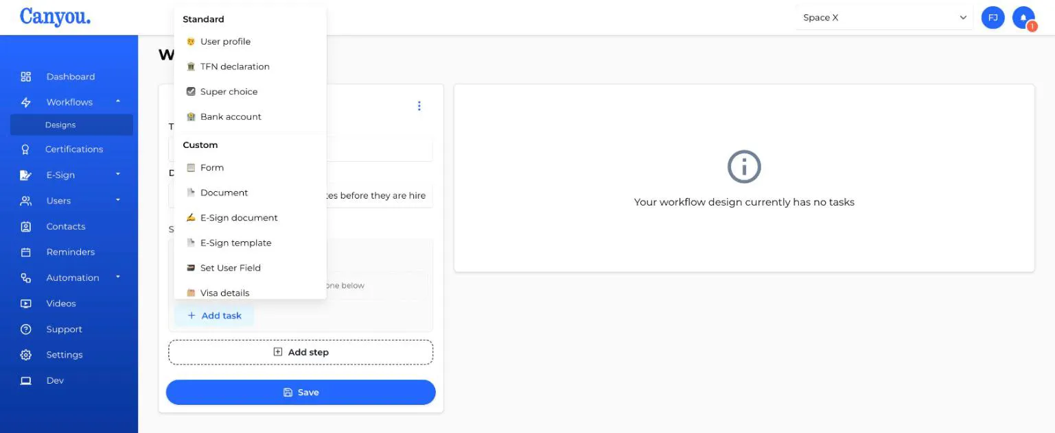Collapse the Workflows sidebar section
Screen dimensions: 1055x433
pyautogui.click(x=118, y=101)
